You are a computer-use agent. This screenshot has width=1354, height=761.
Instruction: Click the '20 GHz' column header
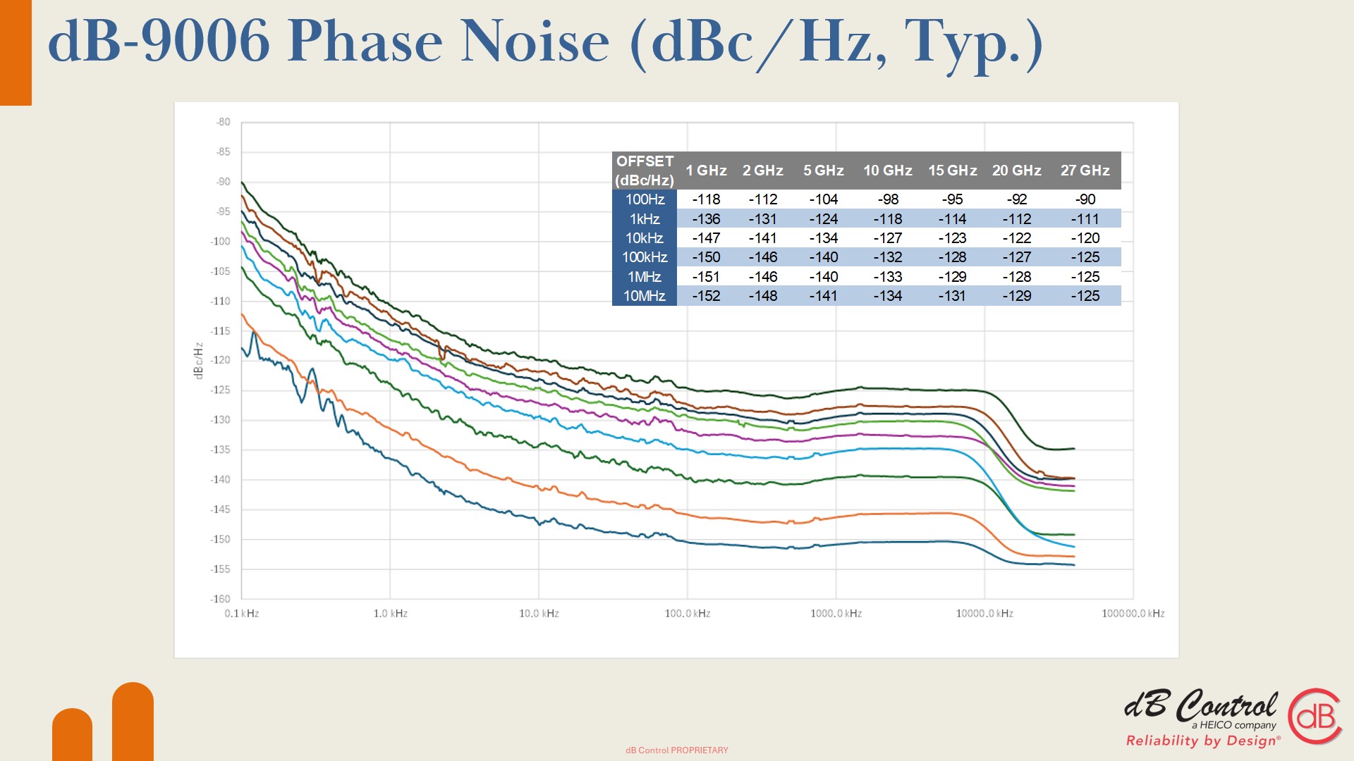click(1017, 171)
